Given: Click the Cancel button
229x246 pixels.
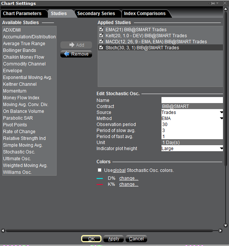Looking at the screenshot, I should pos(136,239).
